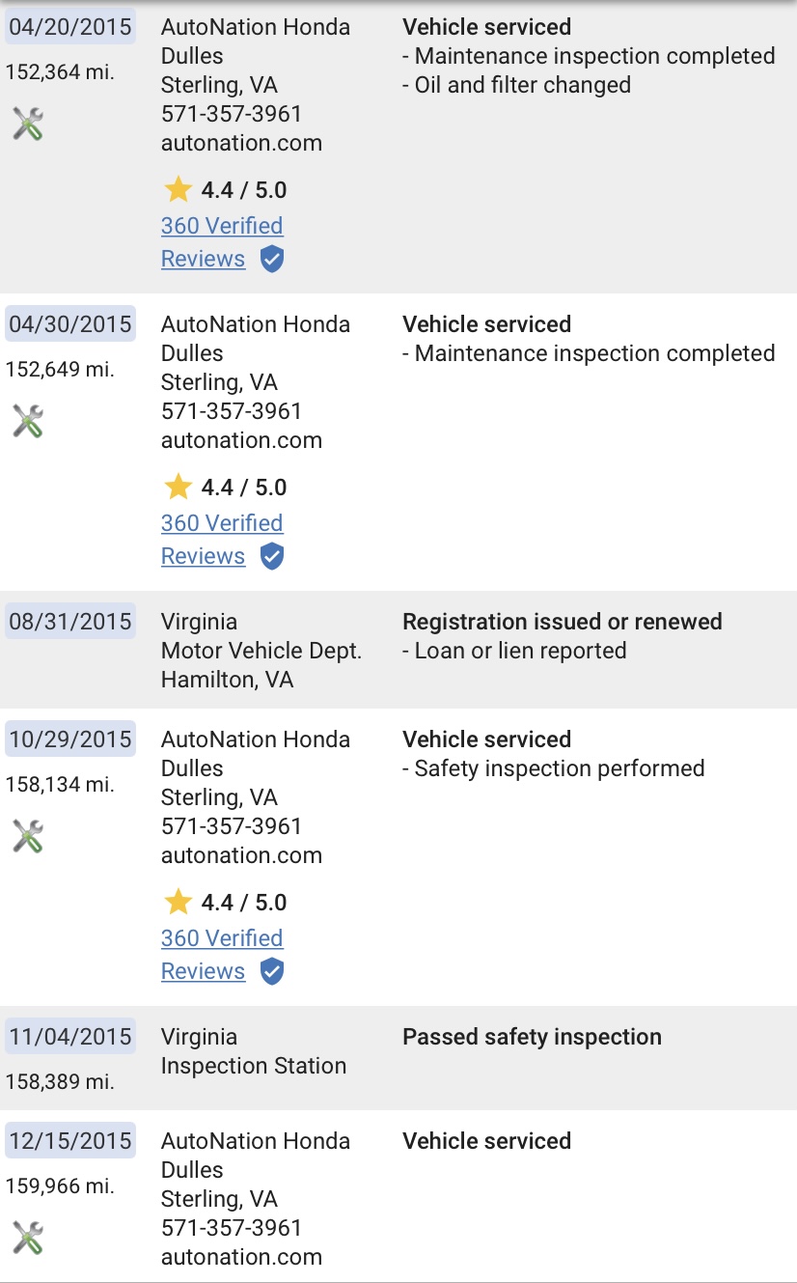Click the wrench icon under 158,134 mi.
Viewport: 797px width, 1283px height.
tap(28, 836)
